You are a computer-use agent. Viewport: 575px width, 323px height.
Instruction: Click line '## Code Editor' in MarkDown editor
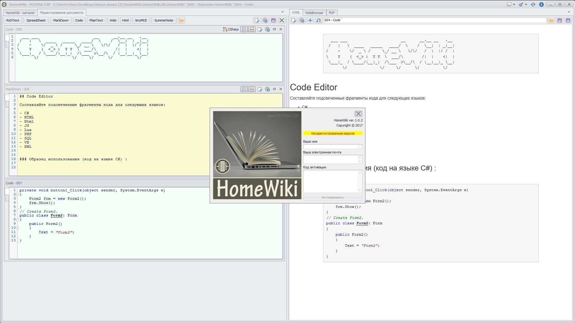(36, 96)
